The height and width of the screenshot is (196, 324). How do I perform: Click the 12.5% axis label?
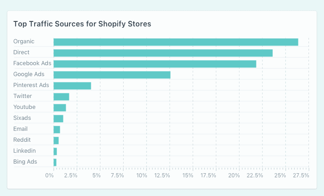(162, 175)
